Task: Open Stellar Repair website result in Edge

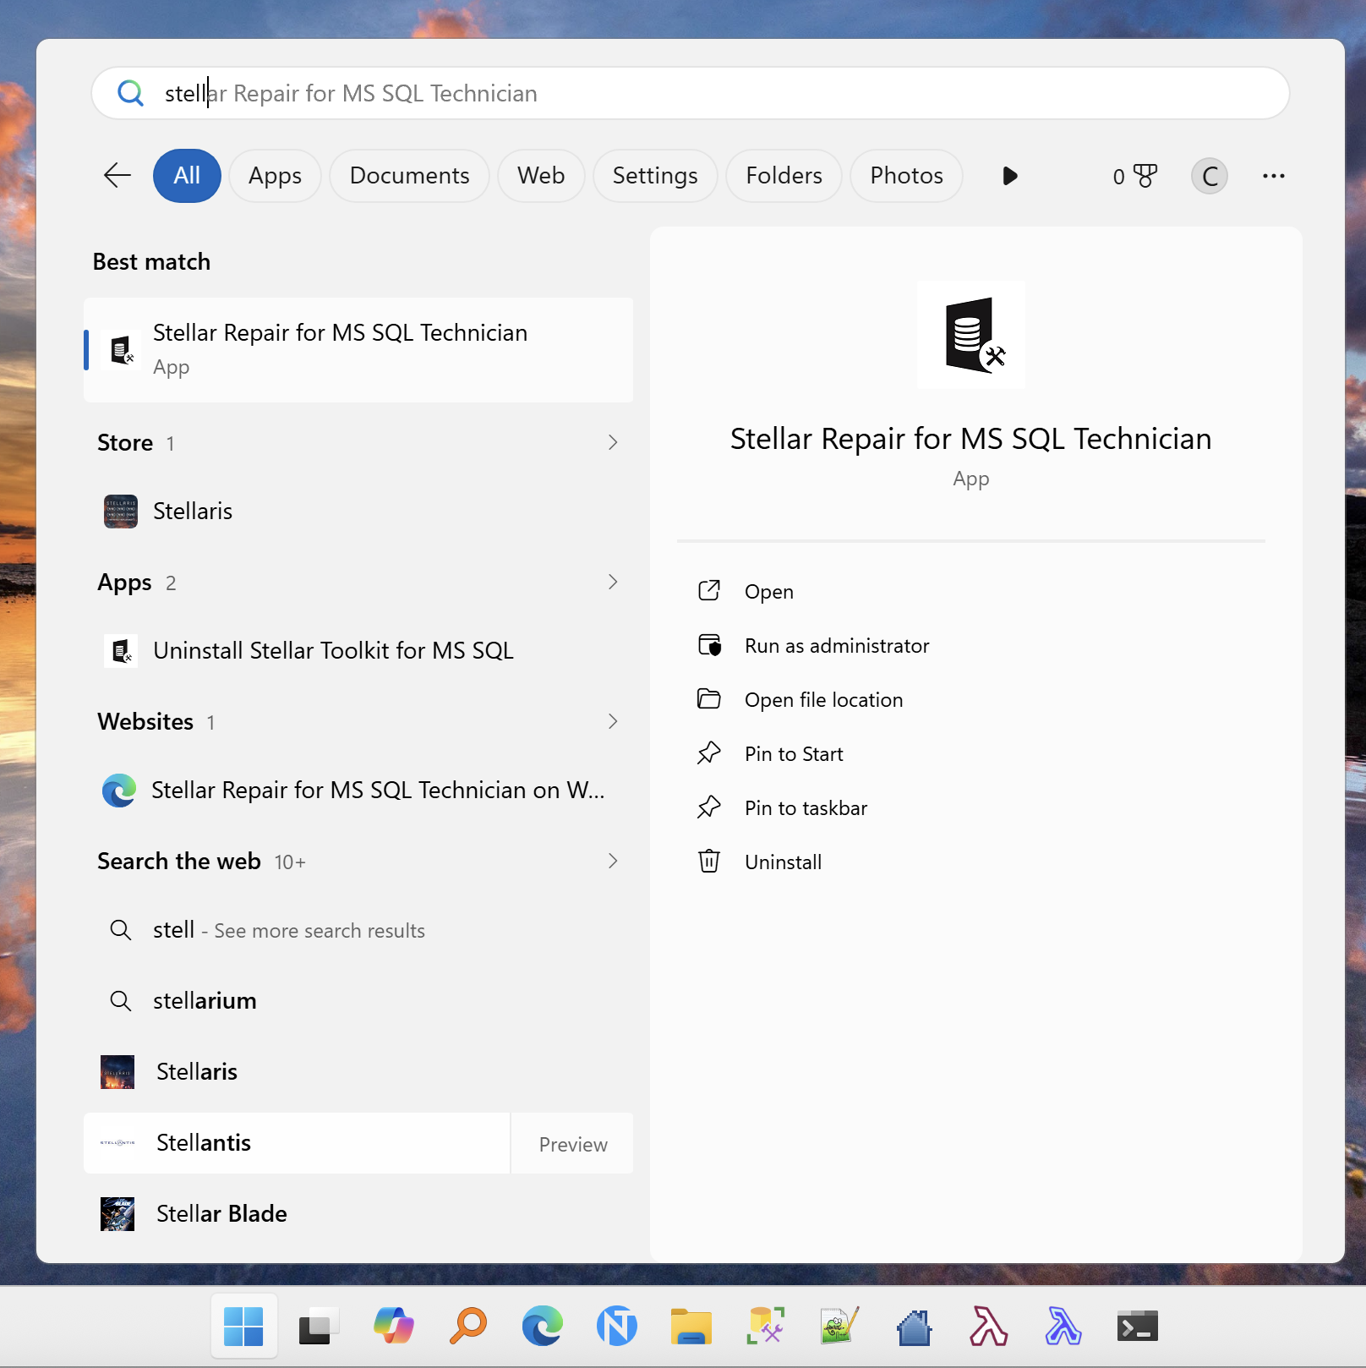Action: pyautogui.click(x=358, y=791)
